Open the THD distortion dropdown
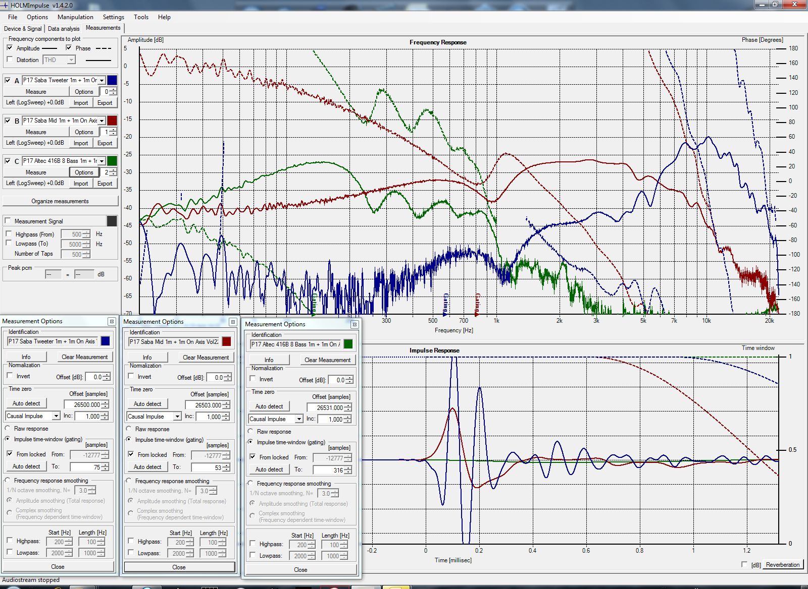The width and height of the screenshot is (808, 589). (x=71, y=60)
